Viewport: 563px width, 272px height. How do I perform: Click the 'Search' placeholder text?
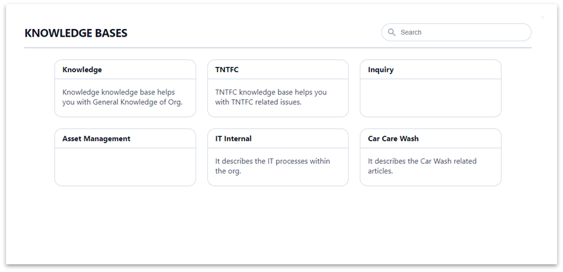coord(411,32)
